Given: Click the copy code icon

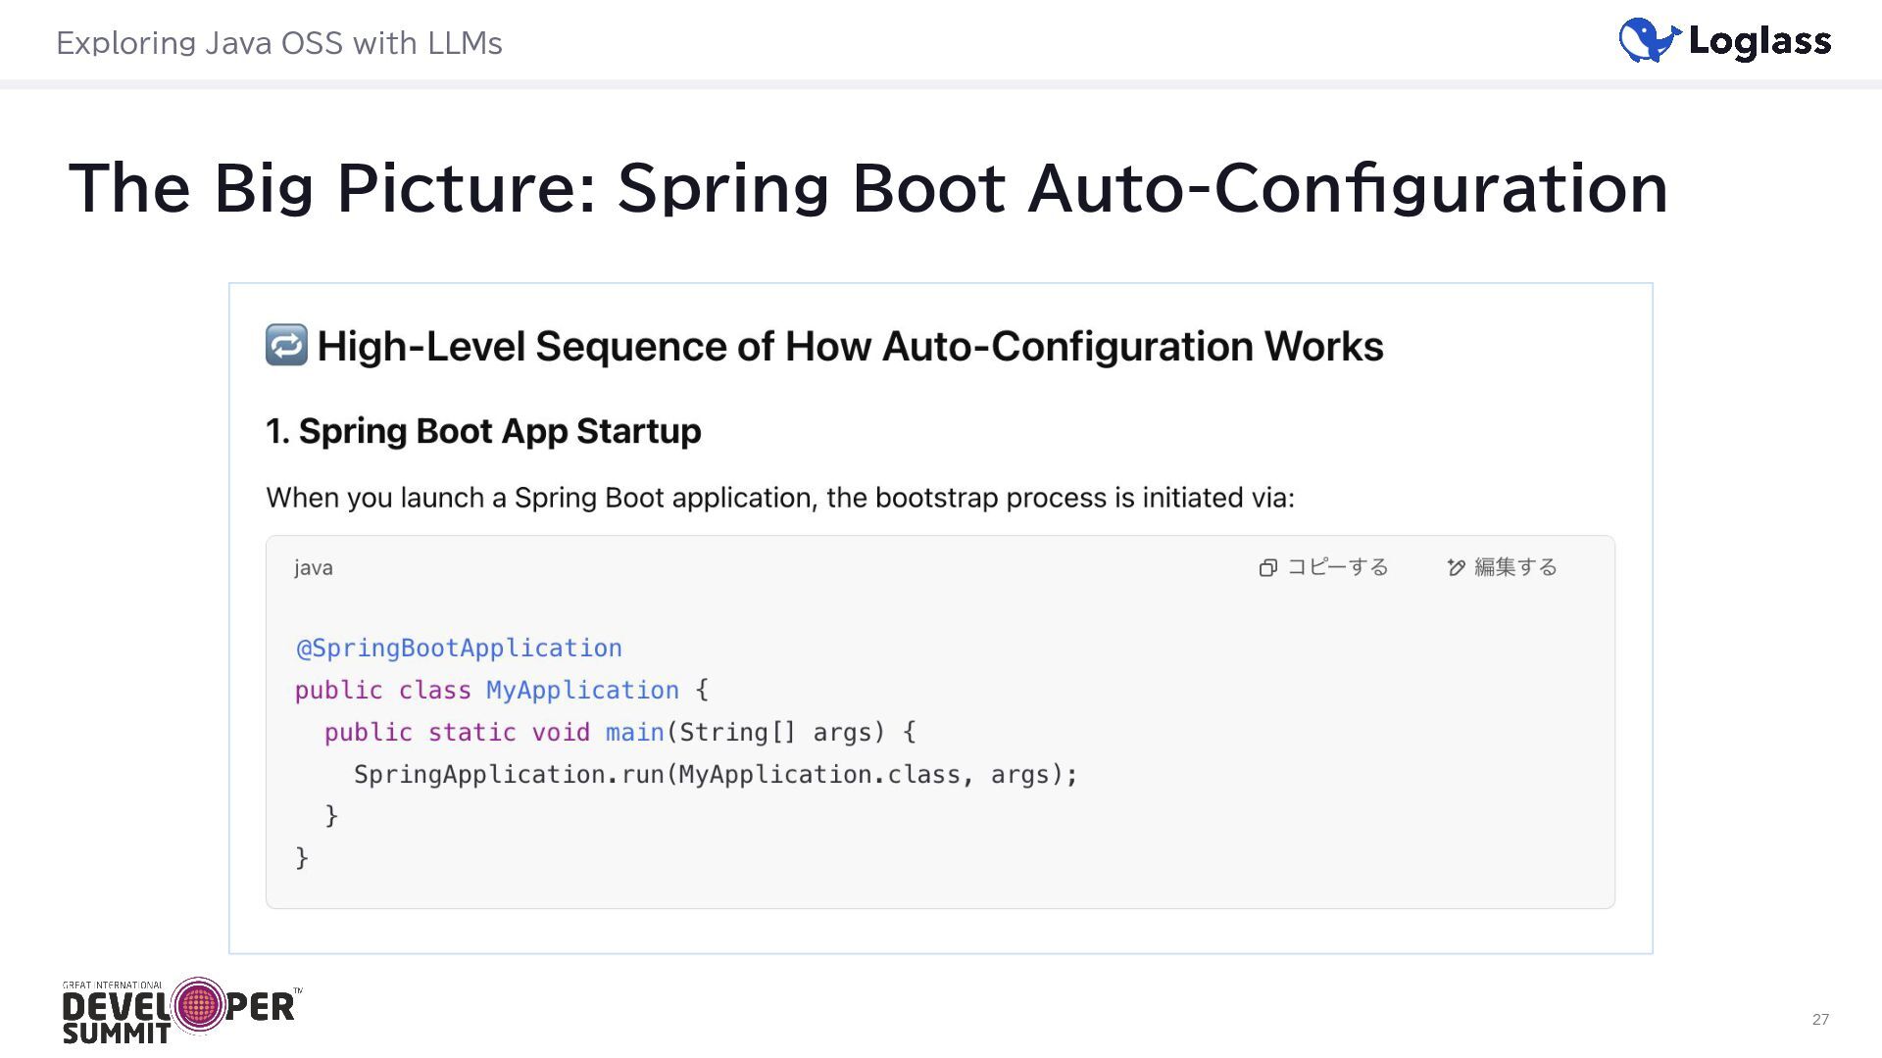Looking at the screenshot, I should pos(1267,568).
